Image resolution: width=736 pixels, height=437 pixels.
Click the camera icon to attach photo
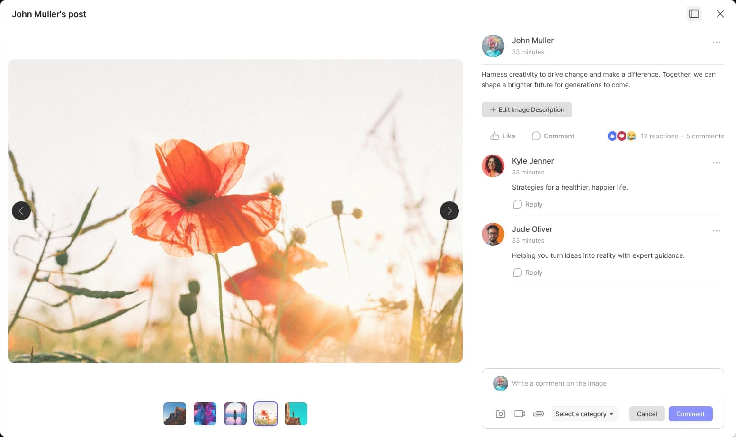500,414
